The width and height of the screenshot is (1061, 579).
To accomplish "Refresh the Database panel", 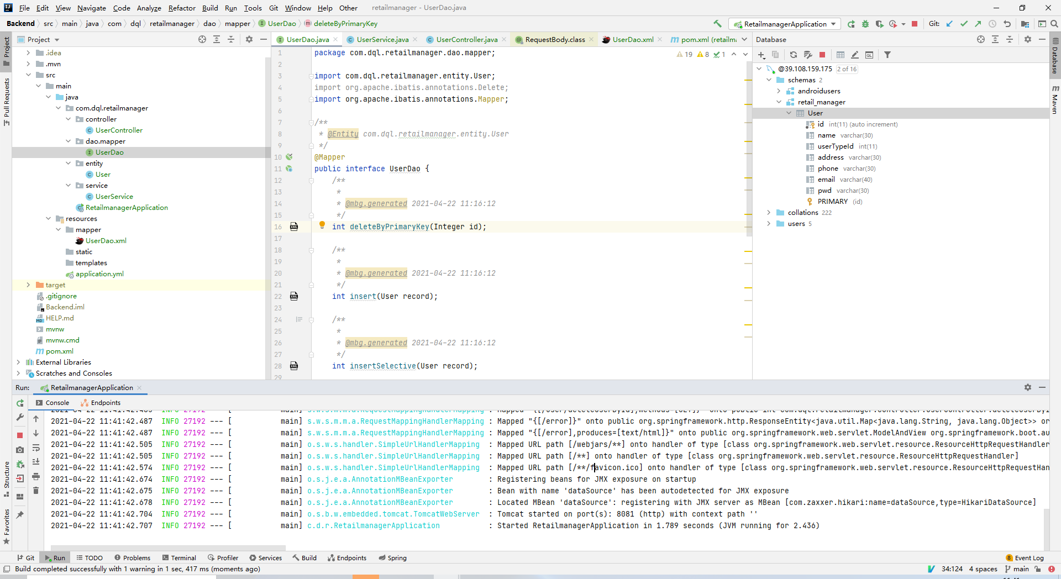I will (794, 55).
